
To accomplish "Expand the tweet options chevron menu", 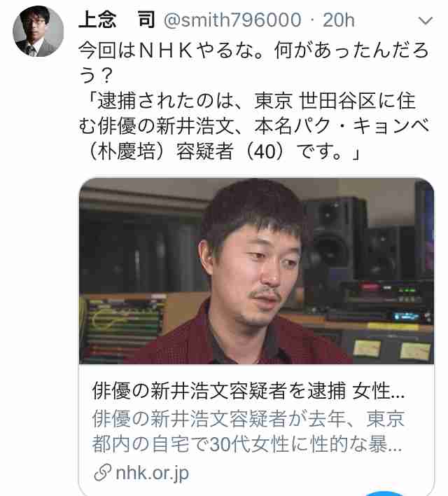I will coord(425,21).
